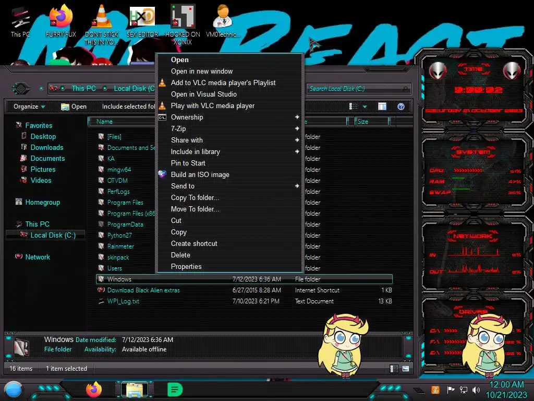The width and height of the screenshot is (534, 401).
Task: Open network tray icon
Action: [463, 390]
